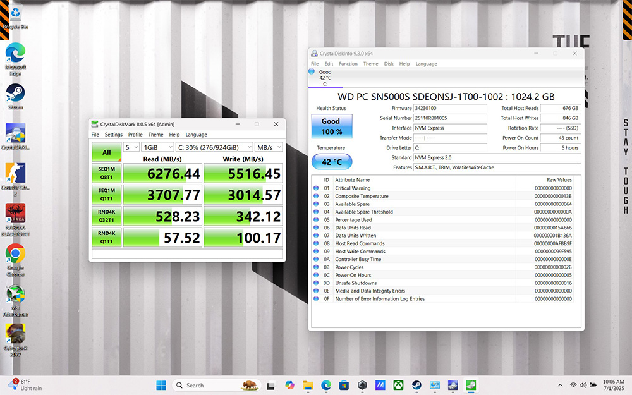This screenshot has width=632, height=395.
Task: Open CrystalDiskMark Profile menu
Action: 135,135
